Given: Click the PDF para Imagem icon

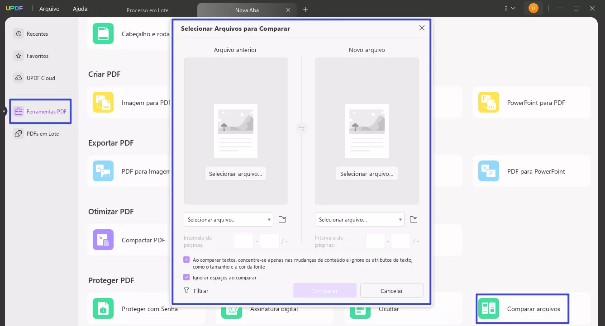Looking at the screenshot, I should click(x=103, y=171).
